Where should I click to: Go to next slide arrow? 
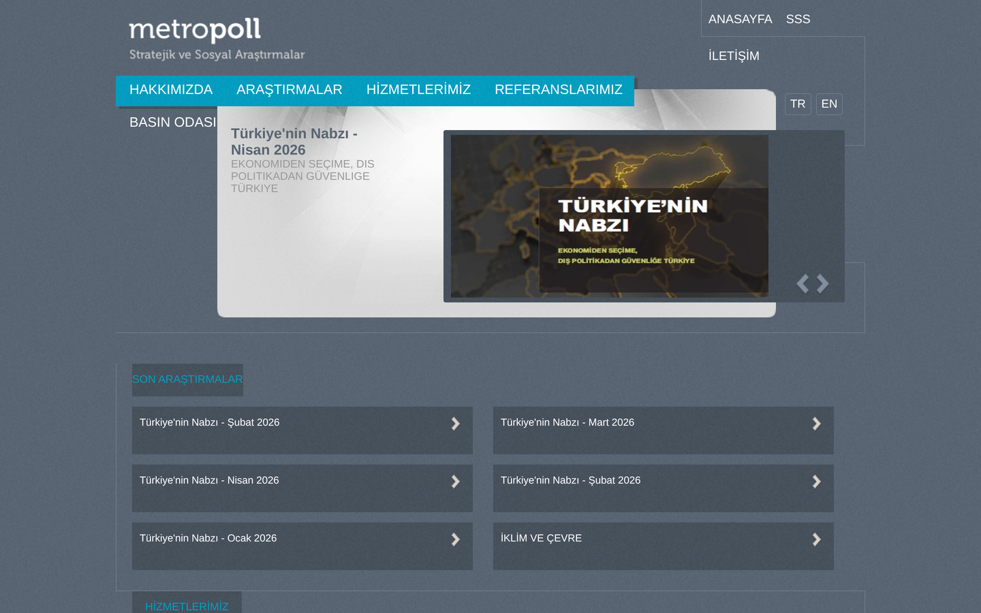click(823, 283)
